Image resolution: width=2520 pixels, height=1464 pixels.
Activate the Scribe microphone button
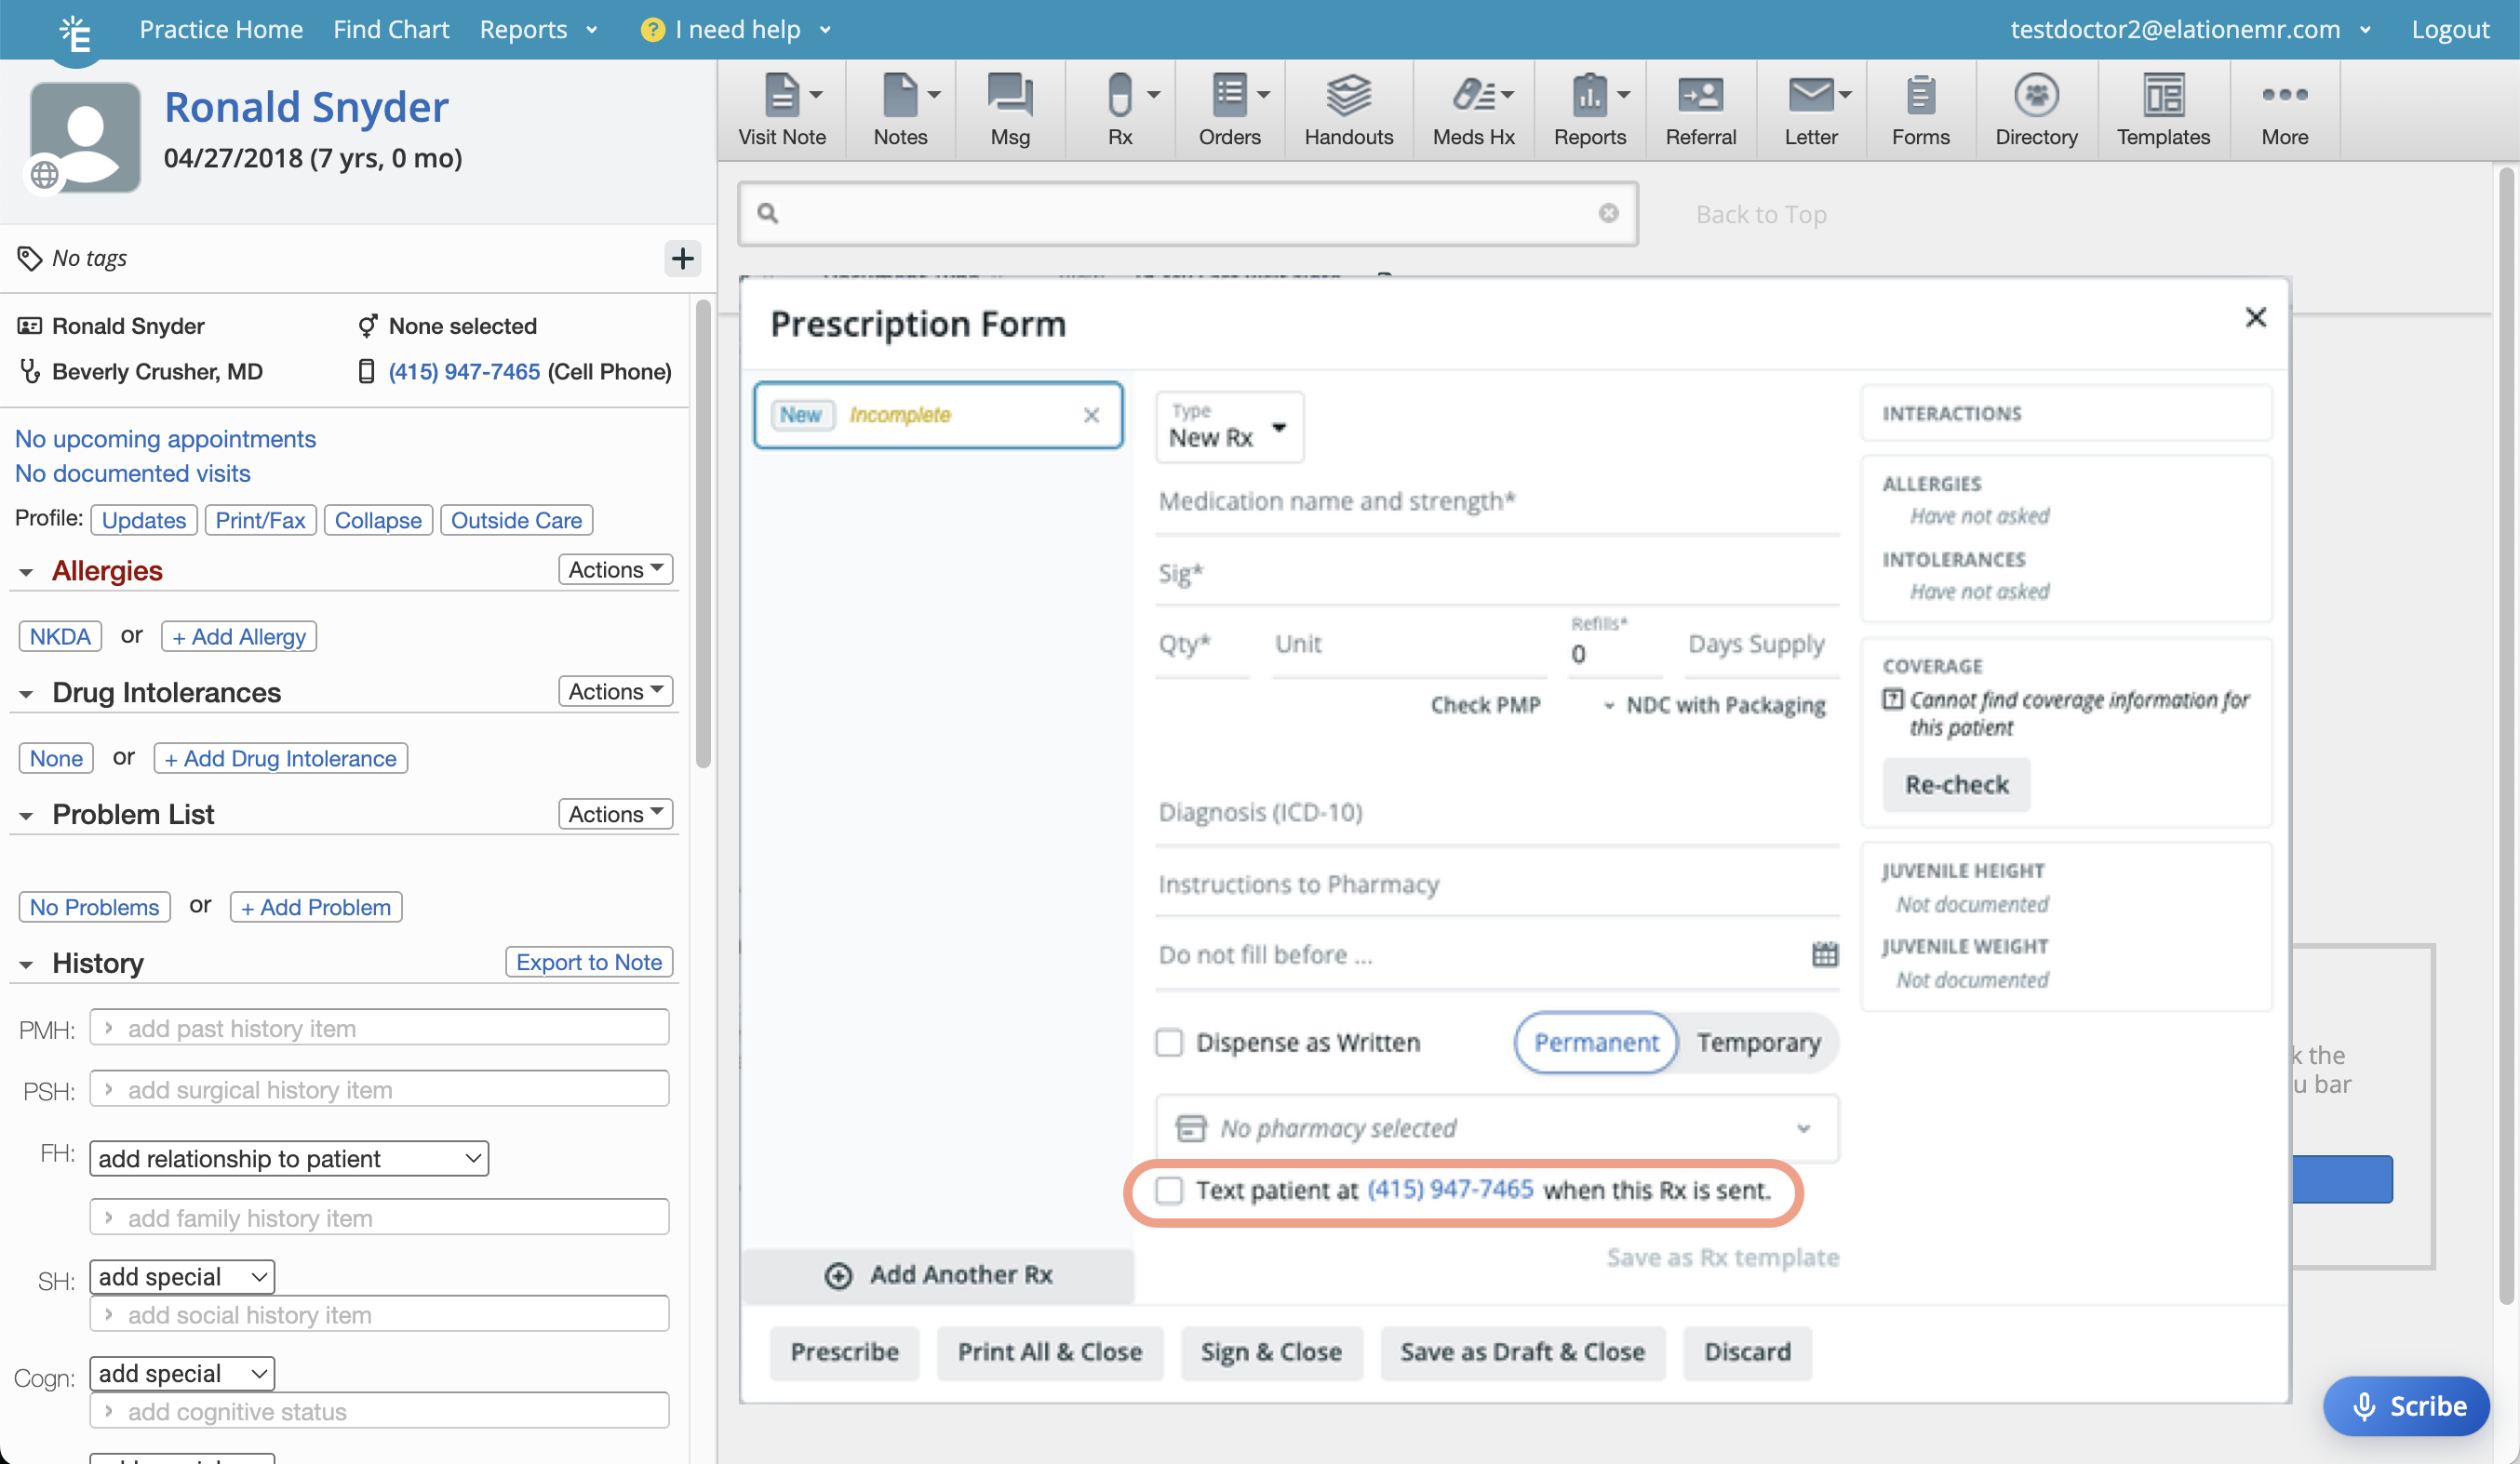(x=2406, y=1406)
